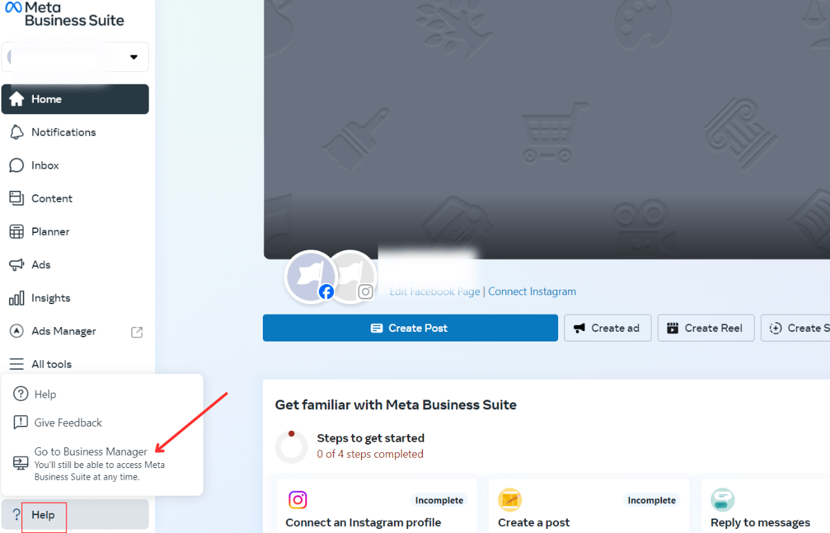830x533 pixels.
Task: Click Create Post
Action: click(x=410, y=328)
